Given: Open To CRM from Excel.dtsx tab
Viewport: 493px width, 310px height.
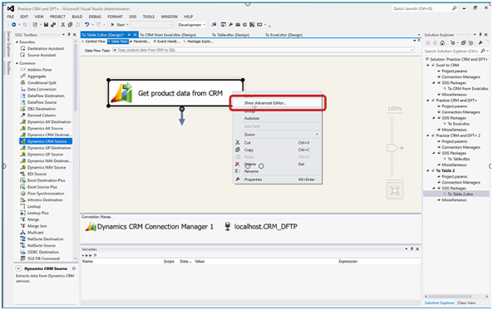Looking at the screenshot, I should point(168,35).
